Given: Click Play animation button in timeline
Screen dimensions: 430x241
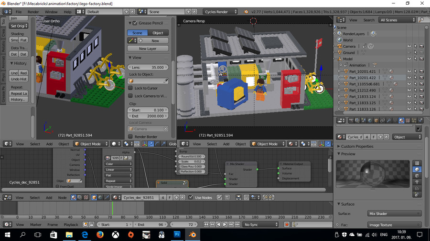Looking at the screenshot, I should click(x=225, y=225).
